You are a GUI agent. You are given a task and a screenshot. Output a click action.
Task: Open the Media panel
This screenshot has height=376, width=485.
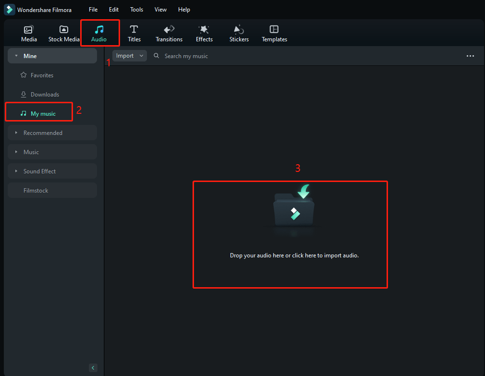(x=29, y=33)
